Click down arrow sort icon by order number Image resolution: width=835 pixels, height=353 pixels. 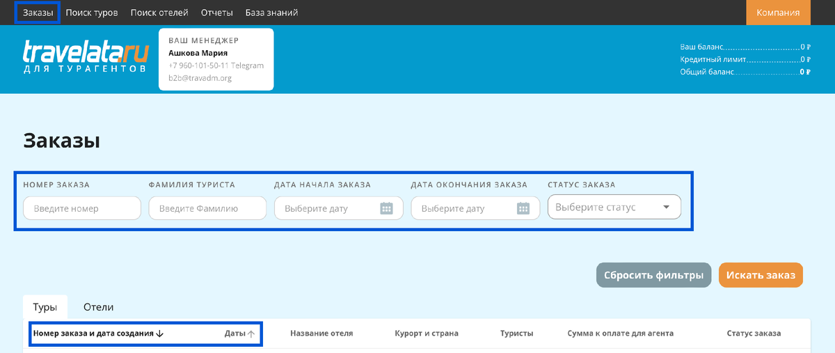(x=160, y=334)
